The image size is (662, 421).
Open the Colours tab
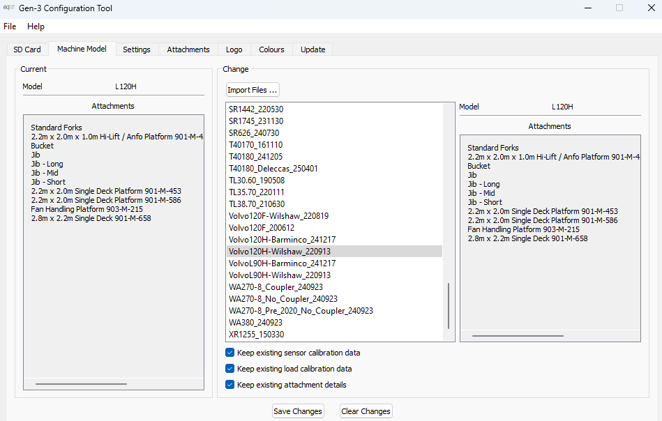pyautogui.click(x=271, y=49)
